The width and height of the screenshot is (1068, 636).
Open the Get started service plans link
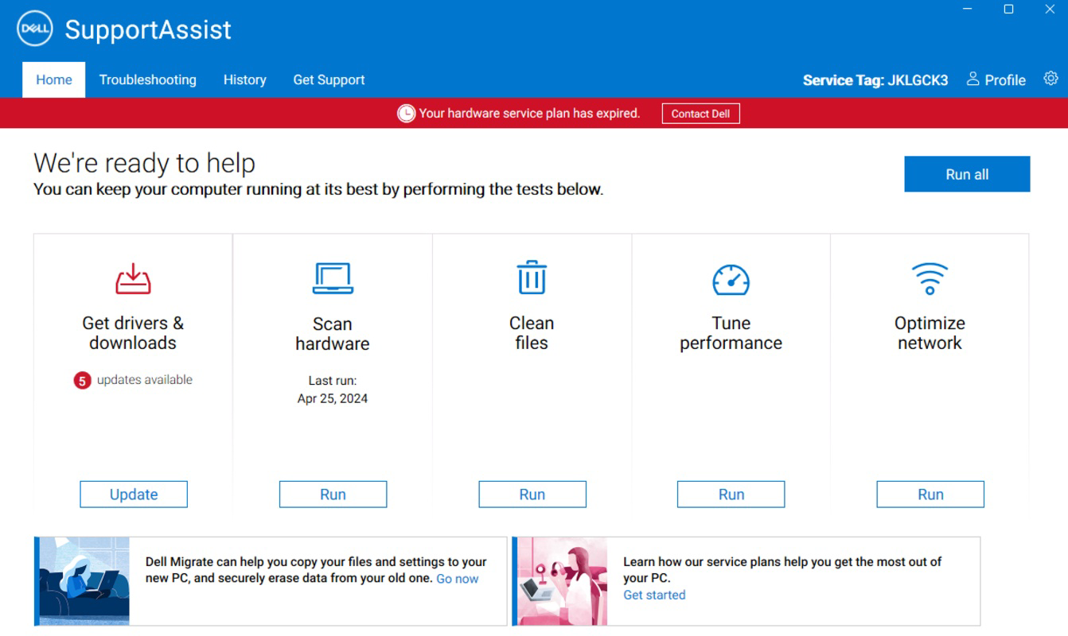[x=654, y=595]
